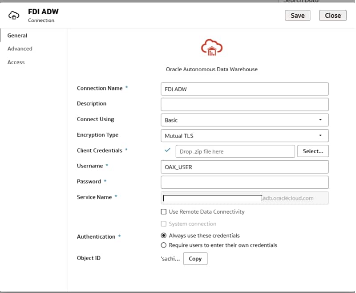
Task: Enable Use Remote Data Connectivity
Action: pyautogui.click(x=163, y=212)
